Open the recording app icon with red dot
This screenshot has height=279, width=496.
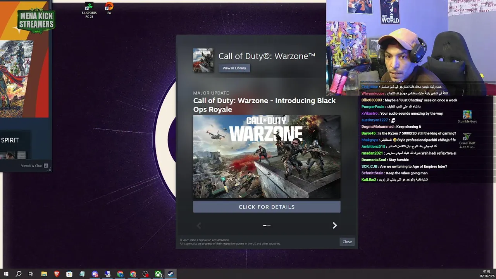point(145,274)
